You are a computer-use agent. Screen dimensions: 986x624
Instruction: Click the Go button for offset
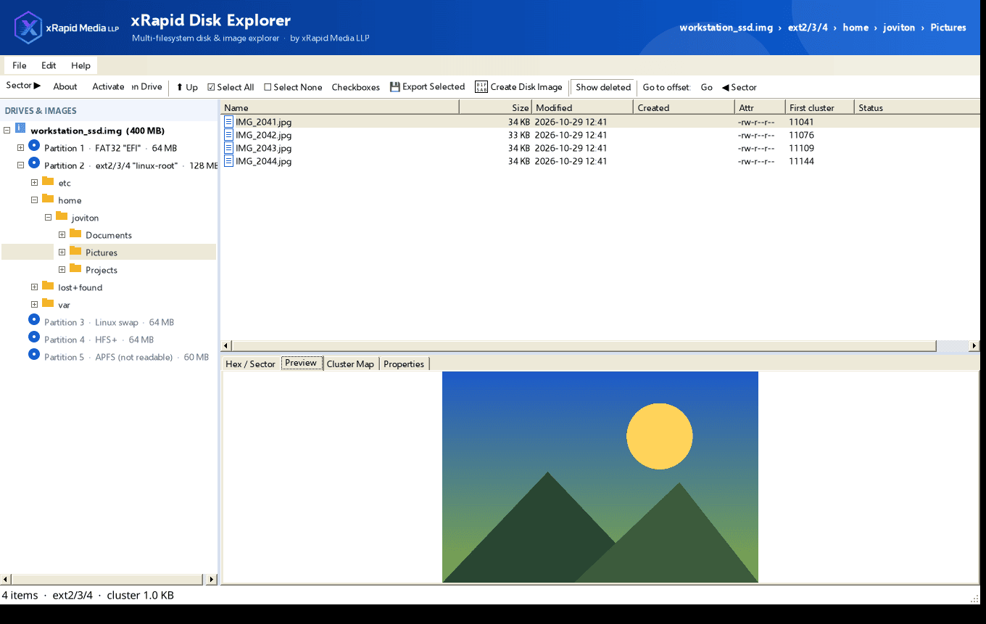[x=707, y=87]
